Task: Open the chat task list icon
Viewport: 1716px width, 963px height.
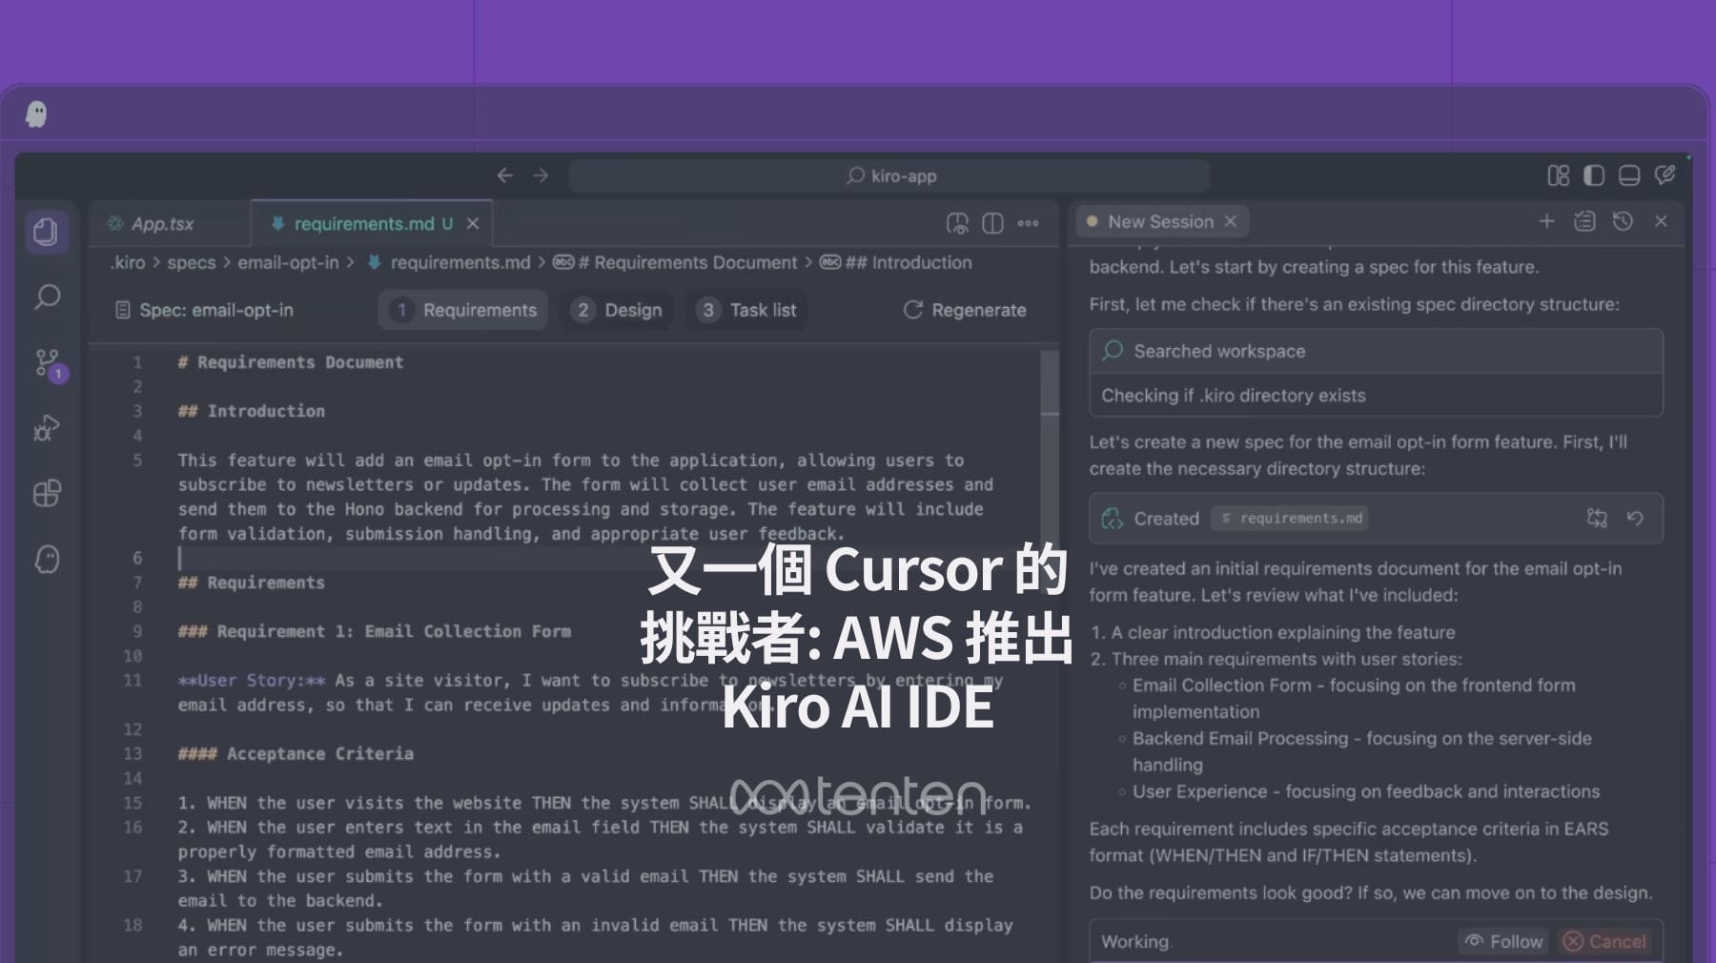Action: 1584,221
